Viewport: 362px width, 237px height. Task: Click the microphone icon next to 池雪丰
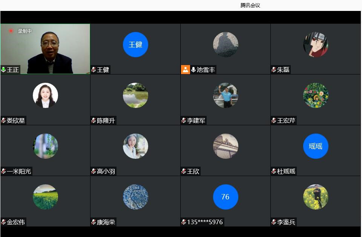point(193,70)
